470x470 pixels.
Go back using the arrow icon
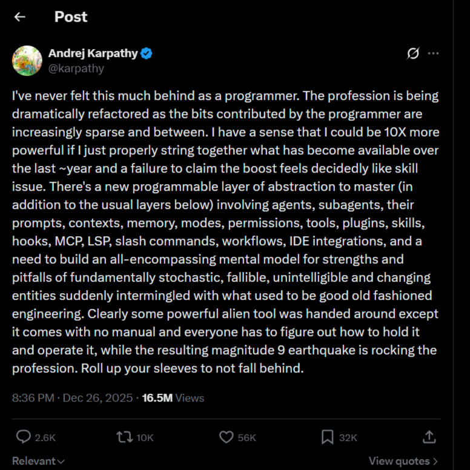pyautogui.click(x=20, y=17)
